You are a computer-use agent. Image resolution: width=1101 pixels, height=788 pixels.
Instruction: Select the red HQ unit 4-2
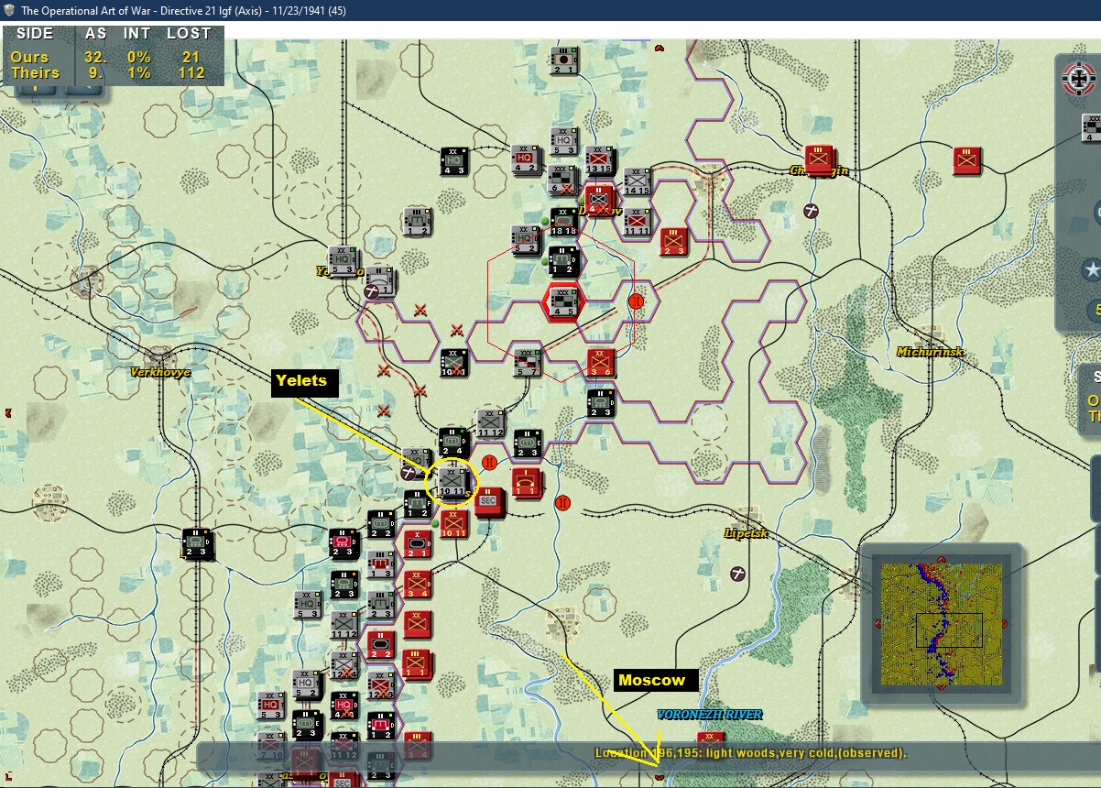tap(525, 159)
